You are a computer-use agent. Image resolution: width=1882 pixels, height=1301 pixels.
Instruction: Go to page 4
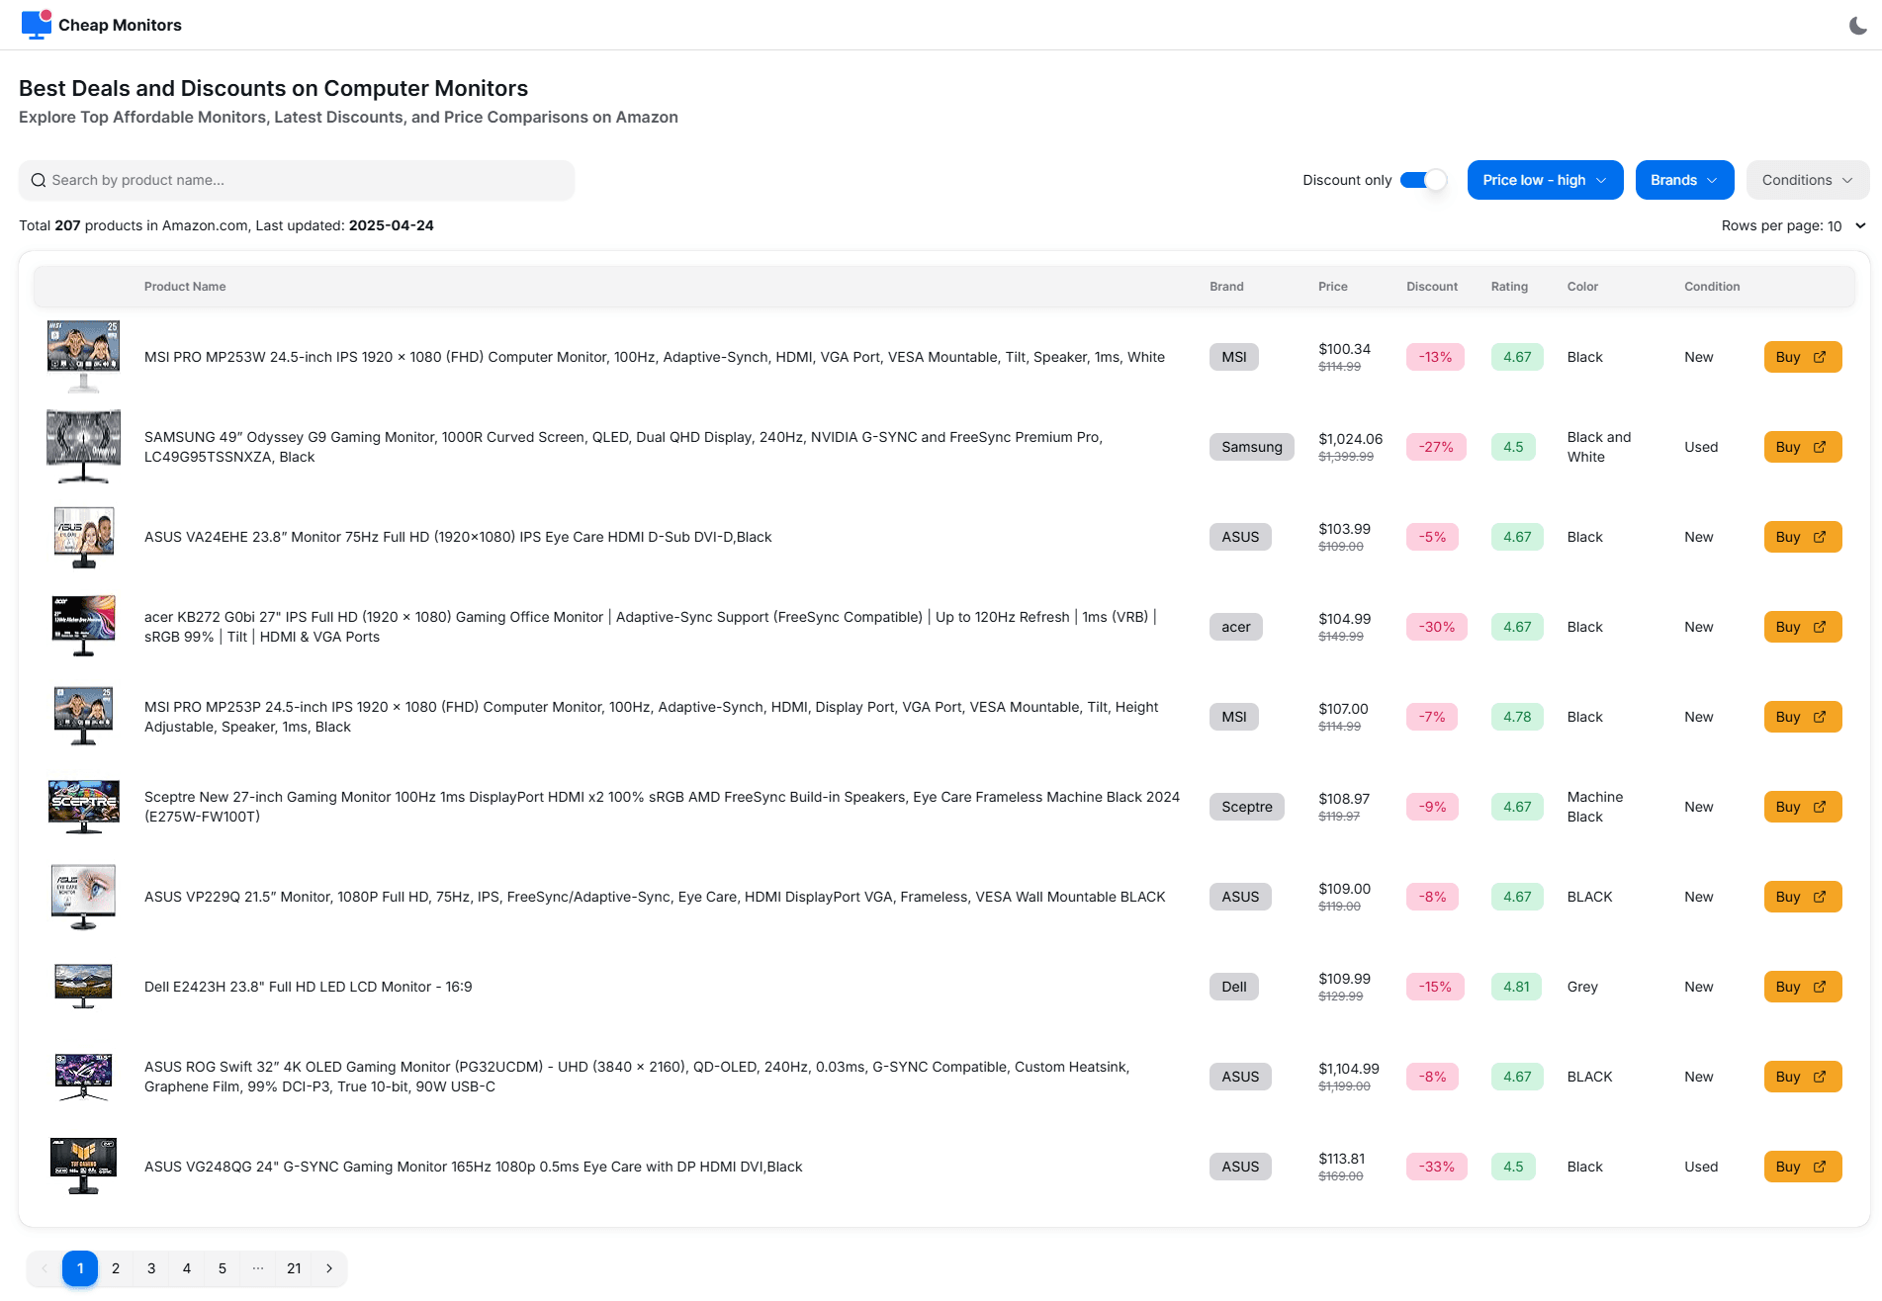pos(187,1268)
